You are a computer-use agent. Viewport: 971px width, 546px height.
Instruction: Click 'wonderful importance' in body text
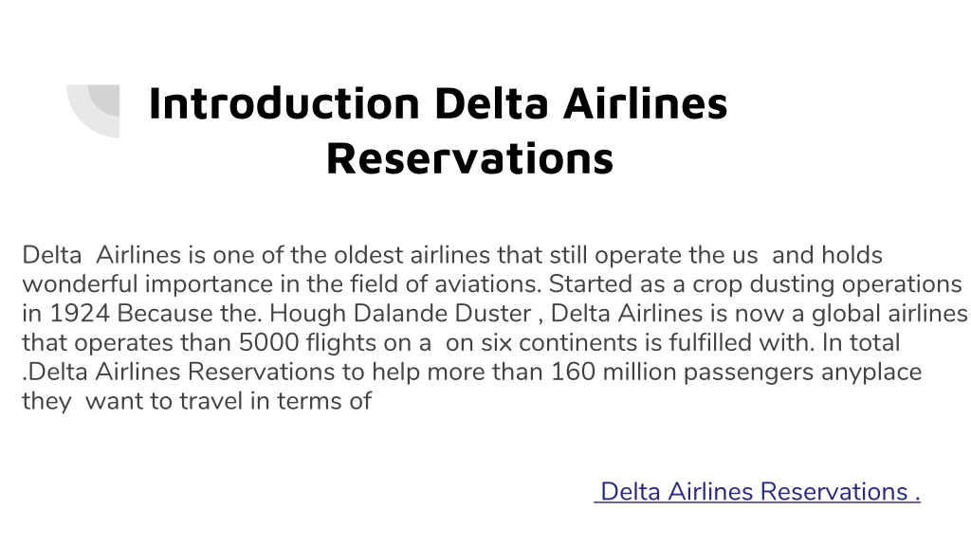pyautogui.click(x=148, y=284)
